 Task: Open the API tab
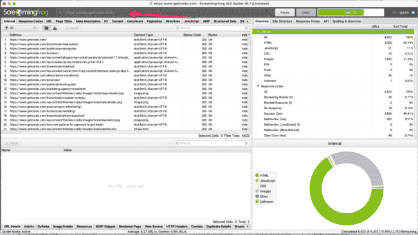[x=326, y=21]
